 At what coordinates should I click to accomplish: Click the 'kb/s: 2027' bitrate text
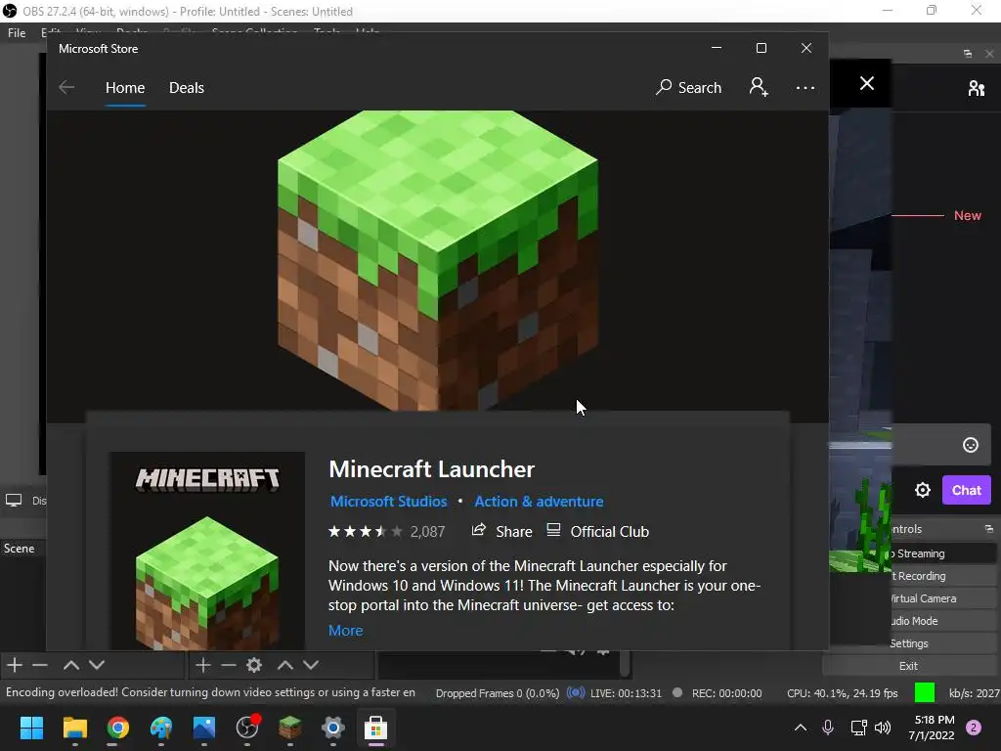coord(975,693)
